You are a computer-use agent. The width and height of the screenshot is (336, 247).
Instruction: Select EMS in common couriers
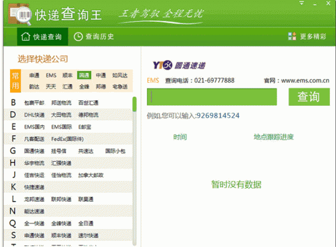[51, 75]
